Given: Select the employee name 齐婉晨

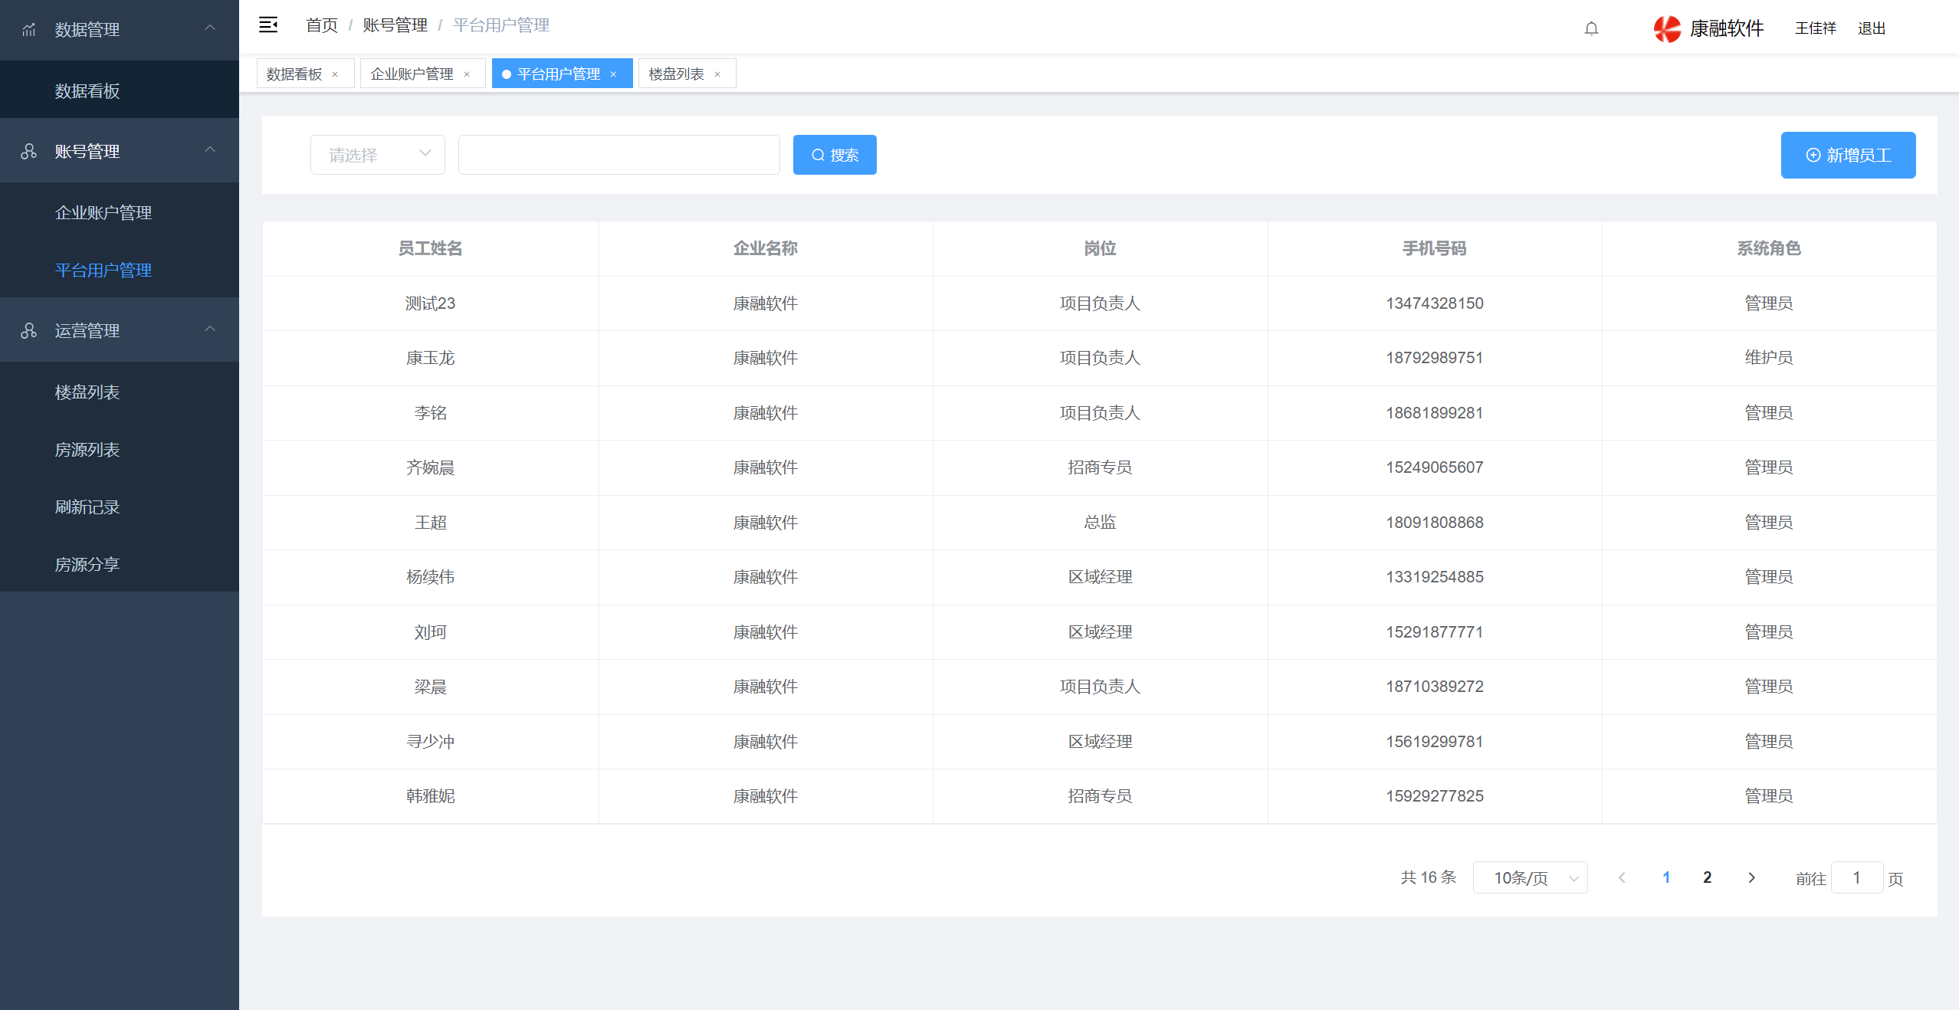Looking at the screenshot, I should click(x=430, y=467).
